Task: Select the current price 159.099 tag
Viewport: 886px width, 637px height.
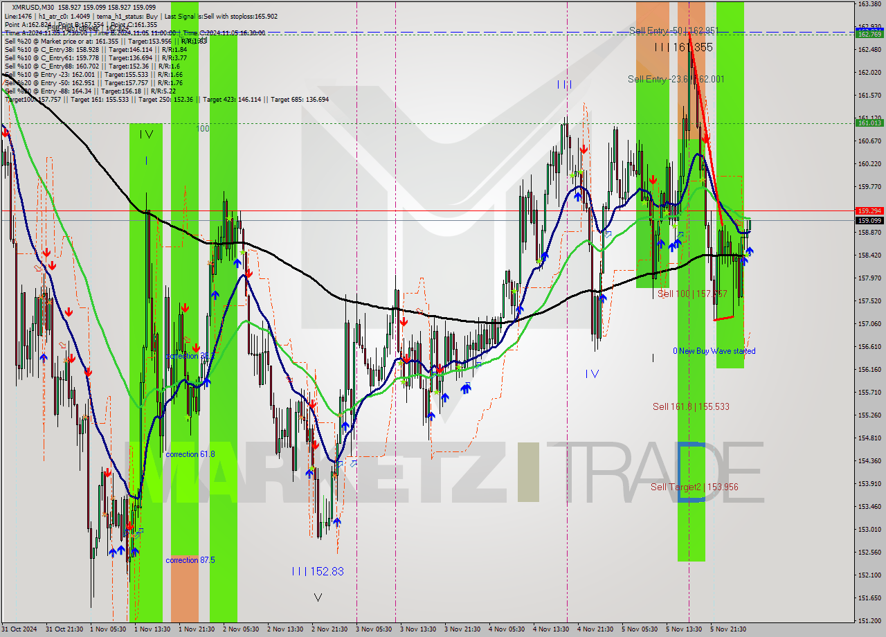Action: click(869, 220)
